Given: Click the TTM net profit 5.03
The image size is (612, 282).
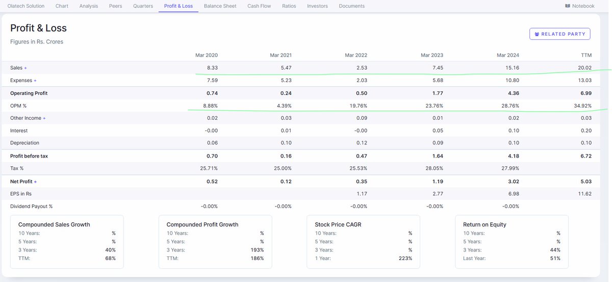Looking at the screenshot, I should click(x=586, y=182).
